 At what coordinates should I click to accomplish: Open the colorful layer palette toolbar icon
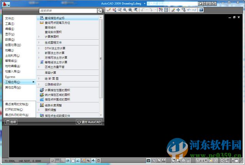[161, 10]
